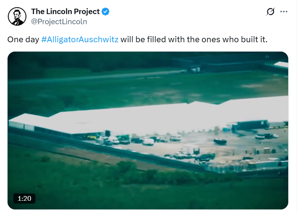307x213 pixels.
Task: Click the blue verified checkmark badge
Action: (x=105, y=12)
